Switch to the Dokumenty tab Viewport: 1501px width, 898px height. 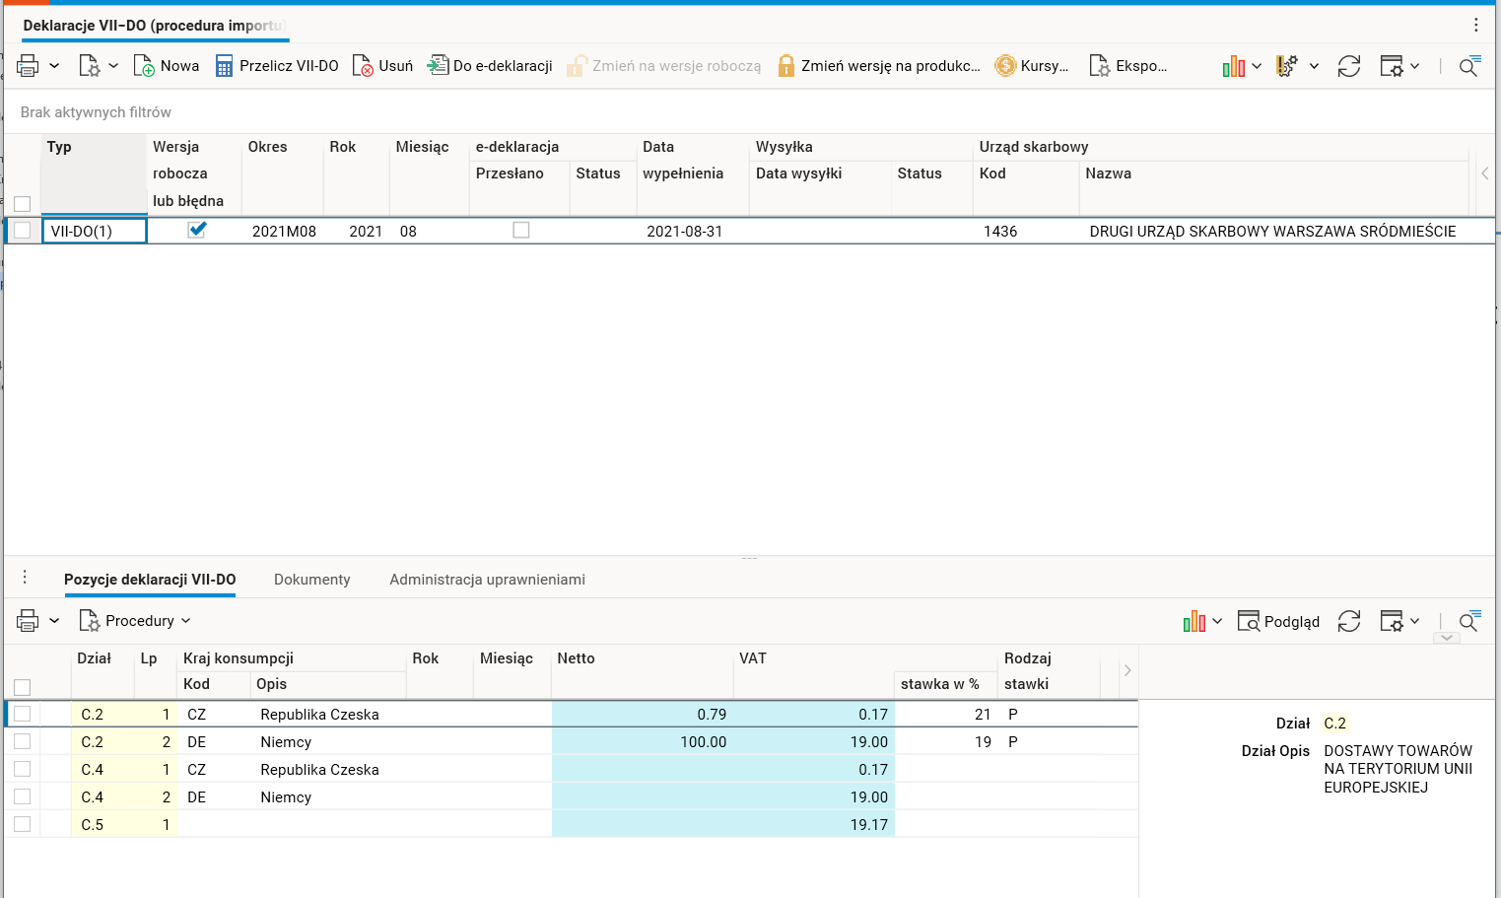click(311, 580)
